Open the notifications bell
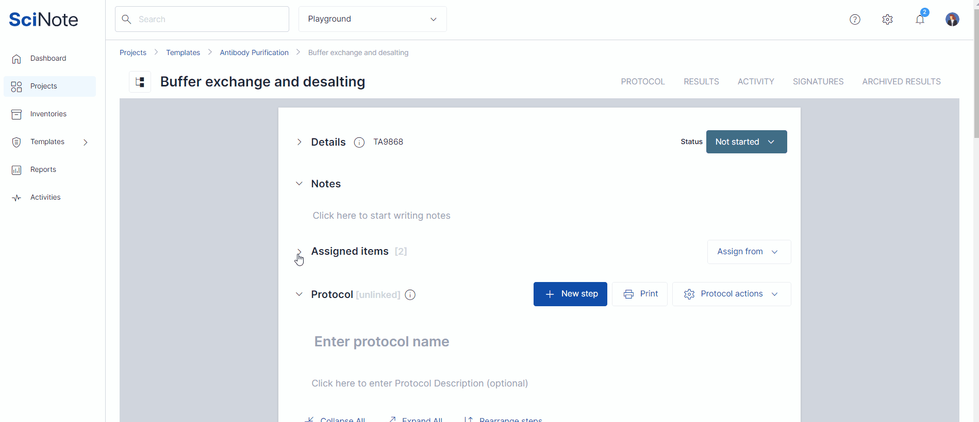Screen dimensions: 979x422 [x=920, y=20]
